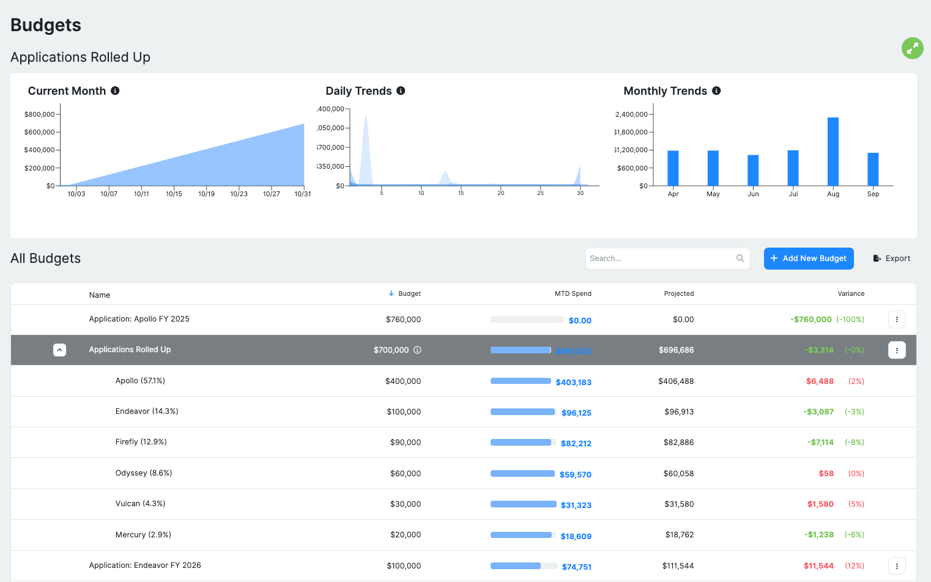
Task: Click the green expand fullscreen icon
Action: click(912, 48)
